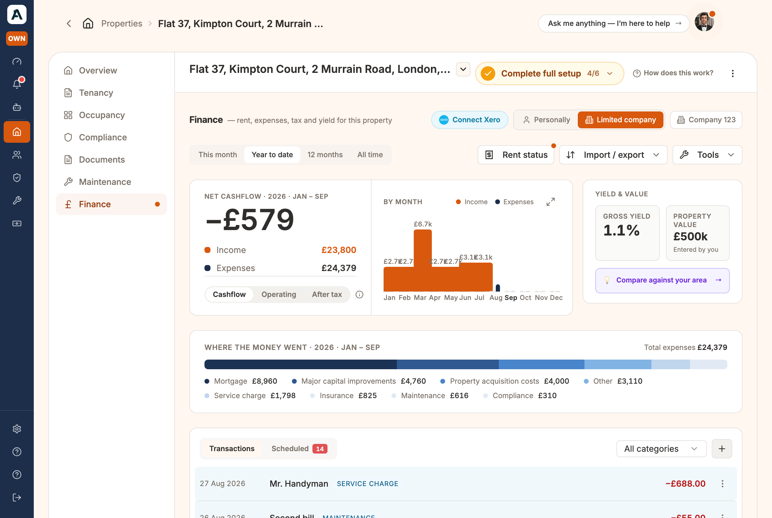Switch ownership to Limited company
This screenshot has width=772, height=518.
(621, 120)
